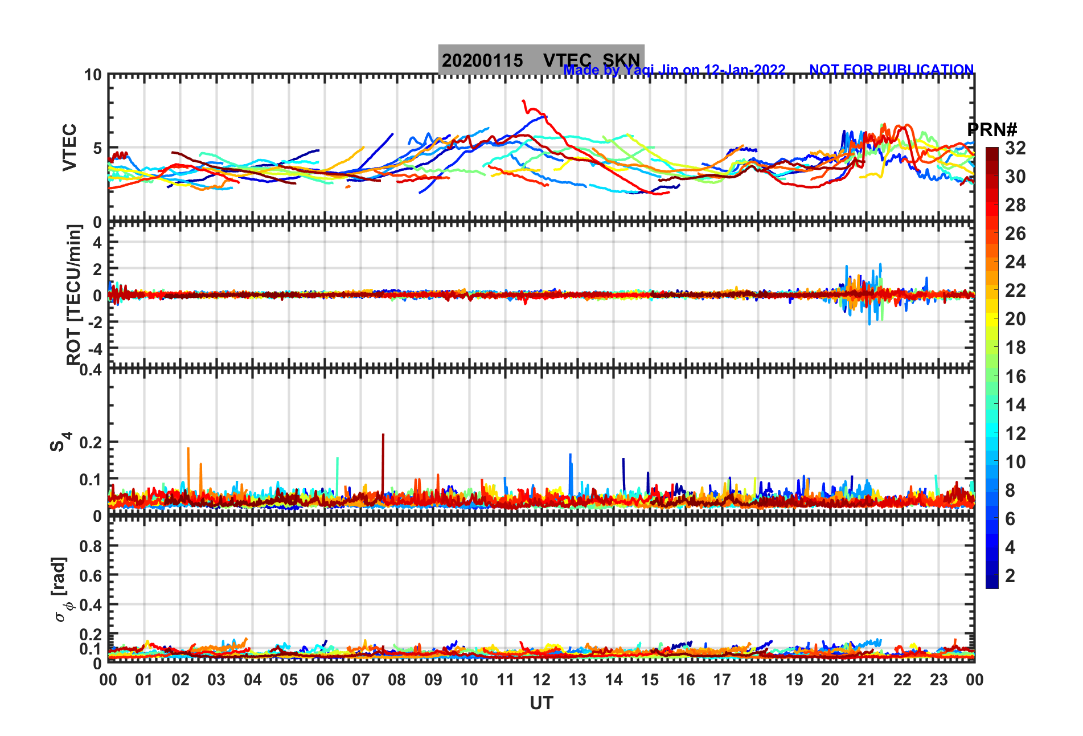Click the "5" tick on the VTEC axis
Image resolution: width=1083 pixels, height=736 pixels.
tap(97, 149)
